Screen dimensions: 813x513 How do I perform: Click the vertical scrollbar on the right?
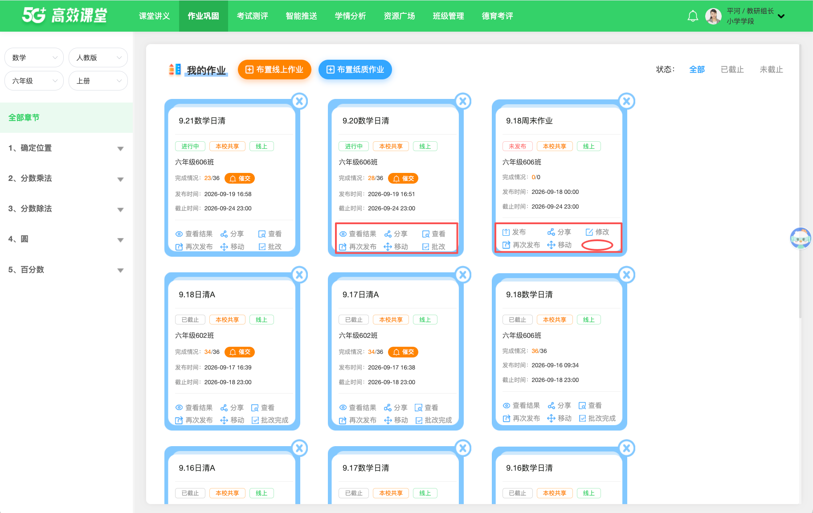(800, 181)
